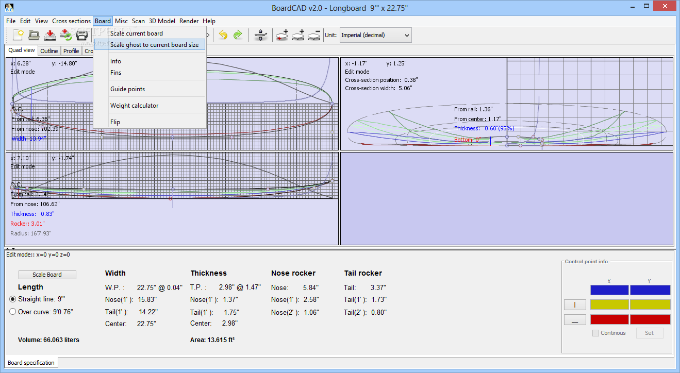
Task: Click the Set button
Action: coord(649,333)
